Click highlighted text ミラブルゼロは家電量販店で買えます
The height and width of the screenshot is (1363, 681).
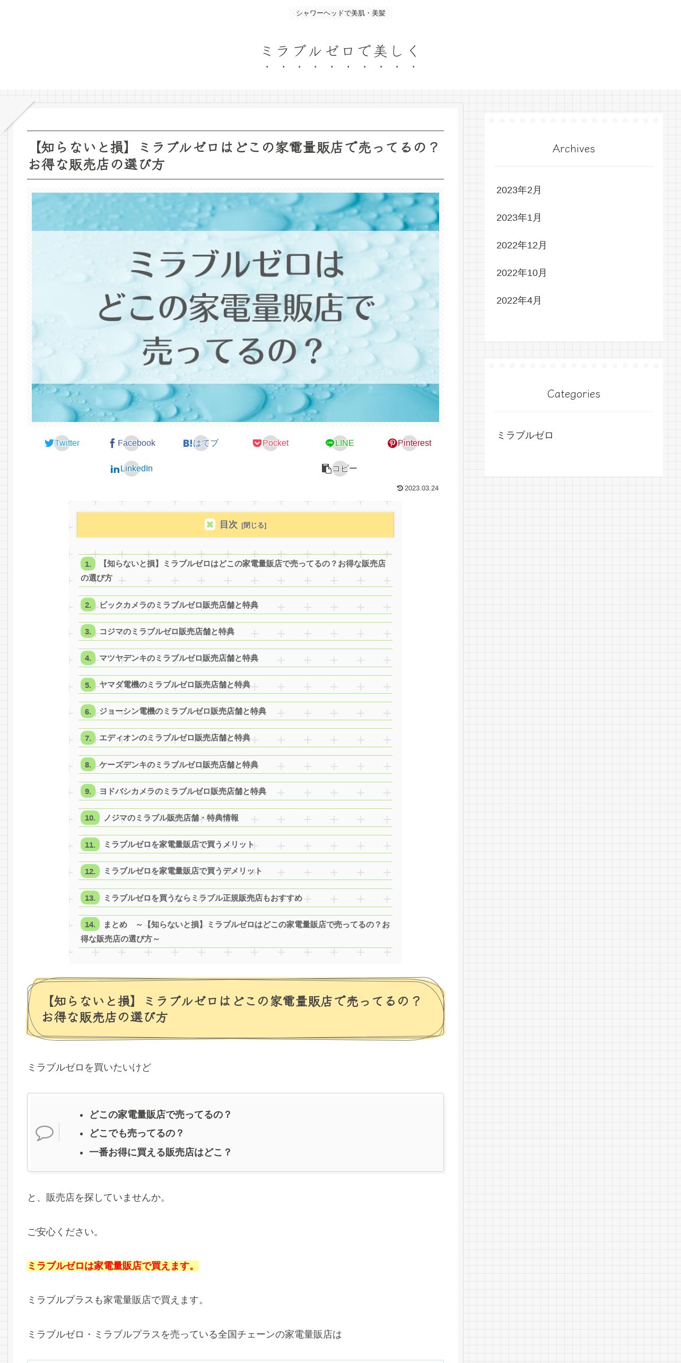pyautogui.click(x=112, y=1266)
